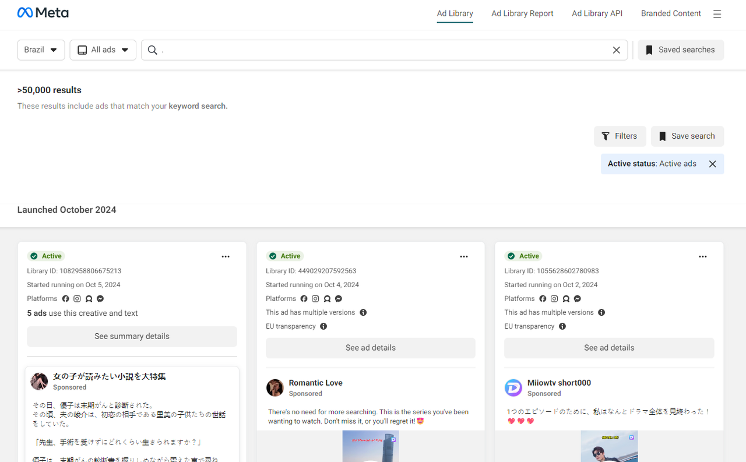Click Messenger platform icon on ad 449029207592563

coord(339,299)
